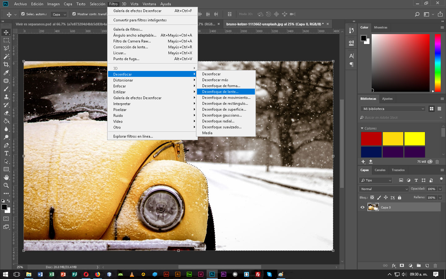Viewport: 446px width, 279px height.
Task: Open the Distorsionar submenu
Action: pyautogui.click(x=152, y=80)
